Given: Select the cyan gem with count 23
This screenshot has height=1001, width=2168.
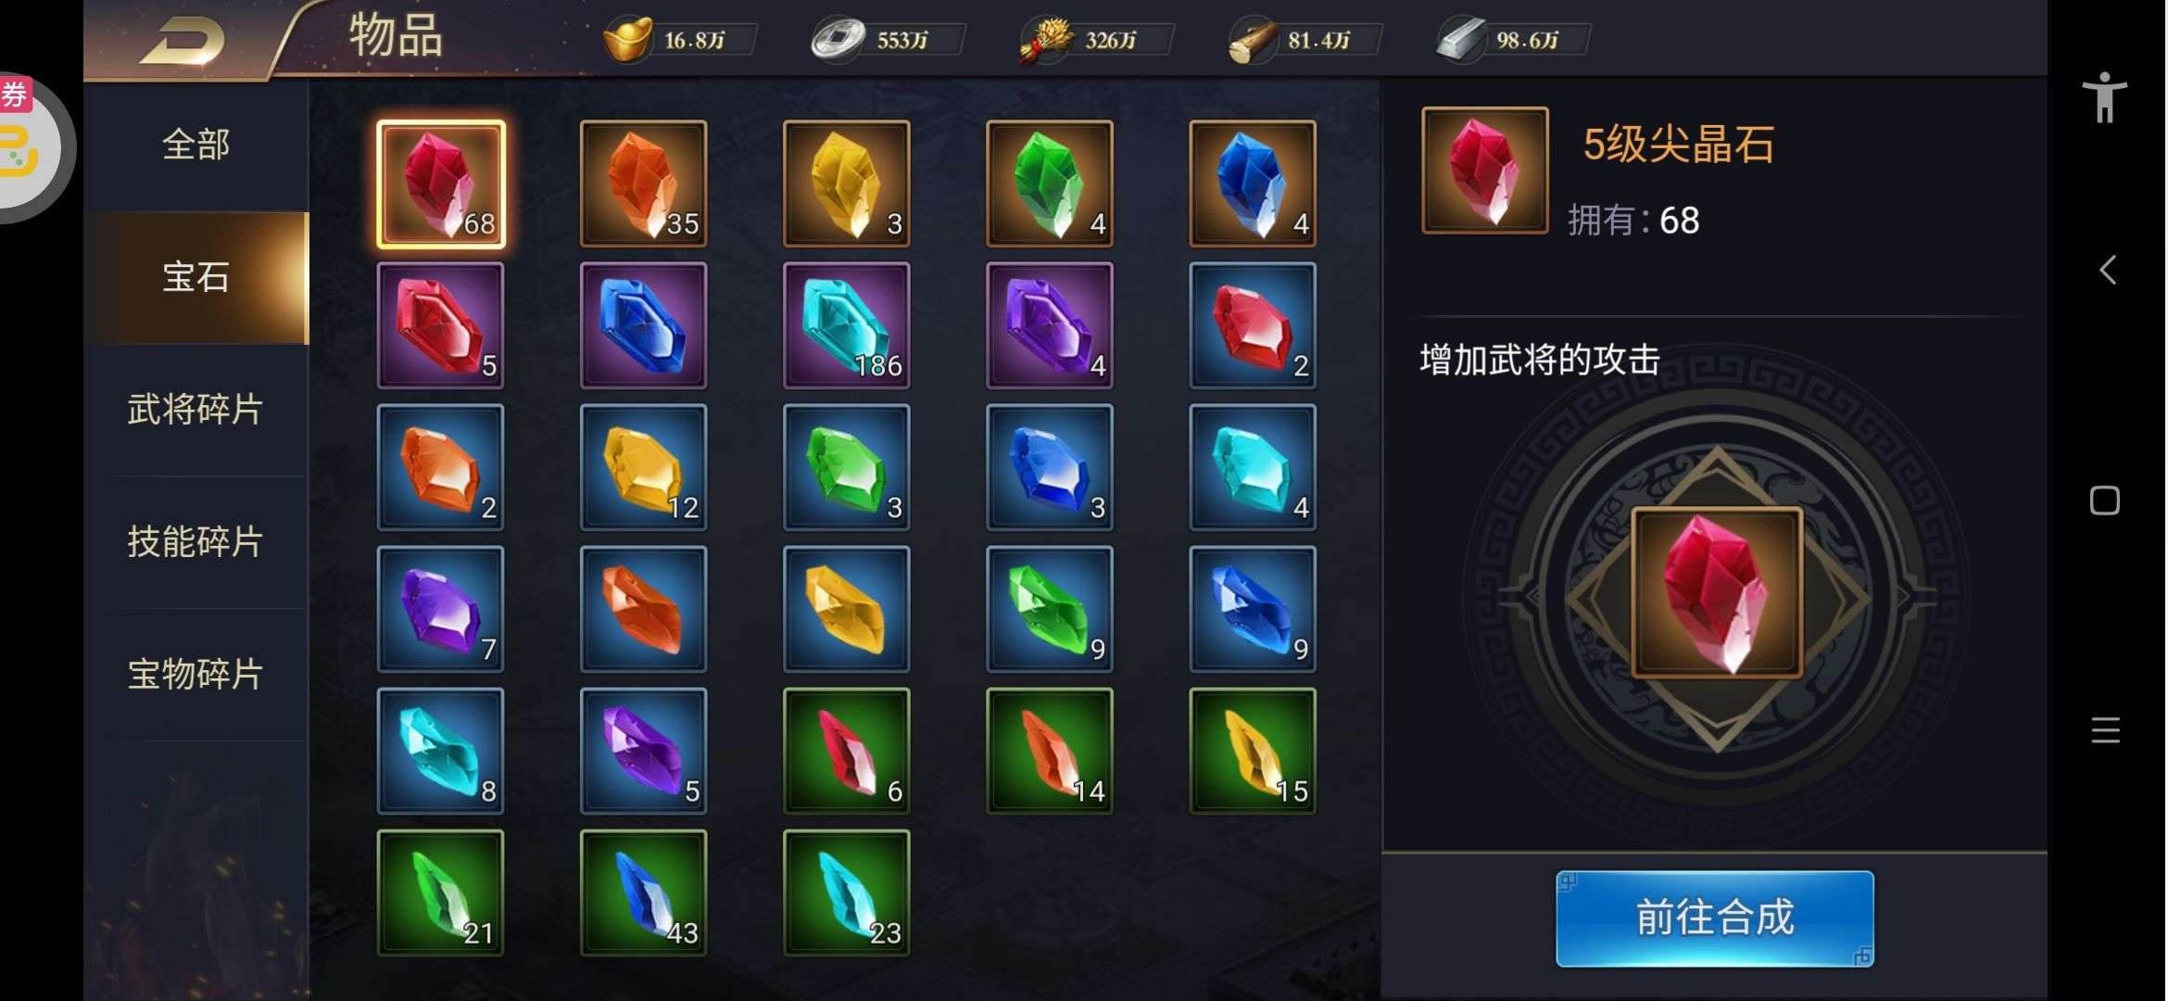Looking at the screenshot, I should click(x=847, y=893).
